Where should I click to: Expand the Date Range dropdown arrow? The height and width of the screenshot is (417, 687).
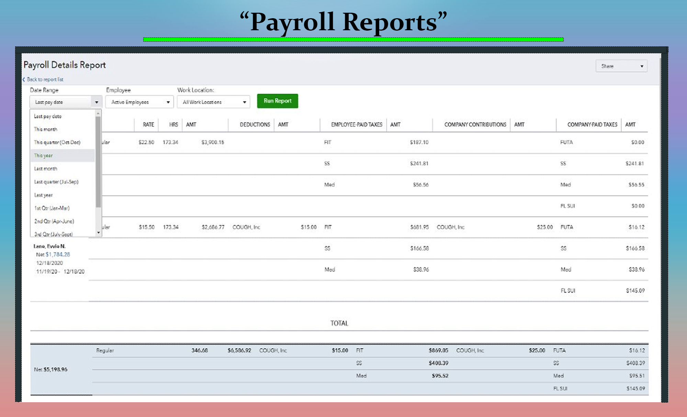[x=97, y=102]
